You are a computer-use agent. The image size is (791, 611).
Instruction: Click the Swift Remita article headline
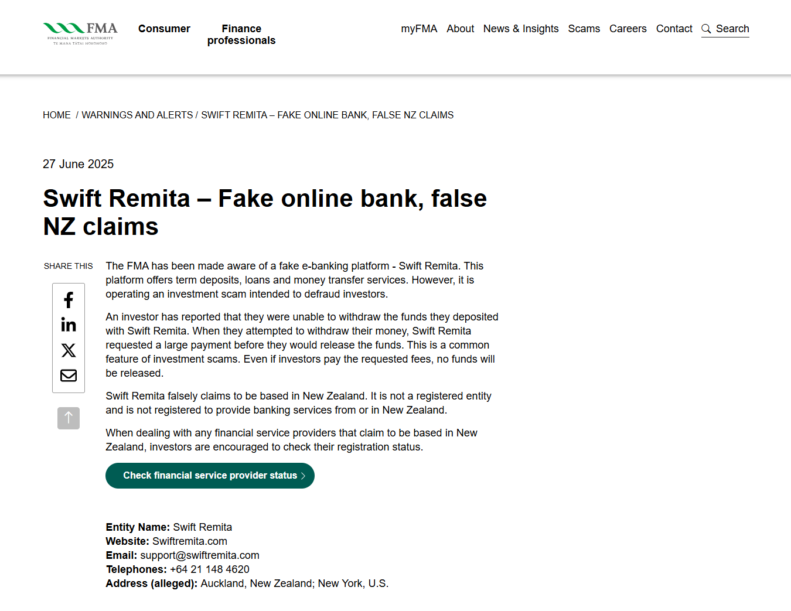(x=265, y=213)
